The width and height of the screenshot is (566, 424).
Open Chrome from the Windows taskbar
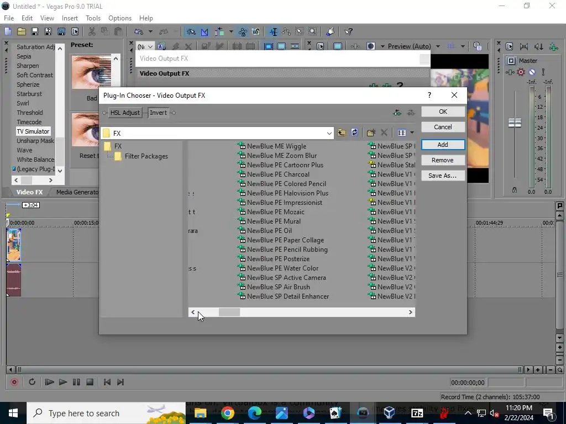coord(228,413)
